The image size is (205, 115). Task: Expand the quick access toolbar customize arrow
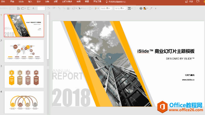pos(156,9)
